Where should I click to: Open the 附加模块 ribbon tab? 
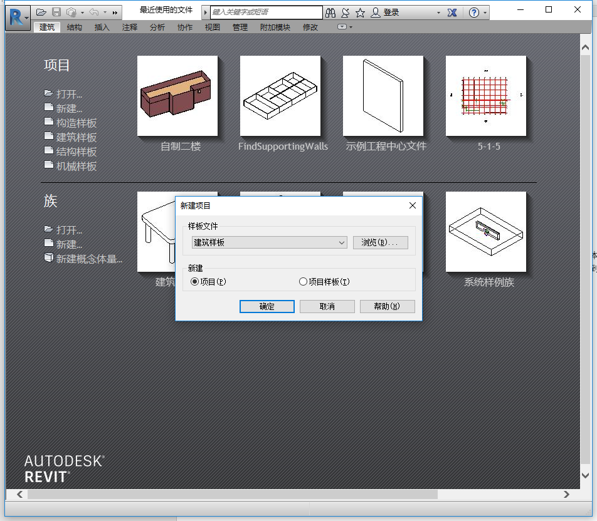point(275,27)
